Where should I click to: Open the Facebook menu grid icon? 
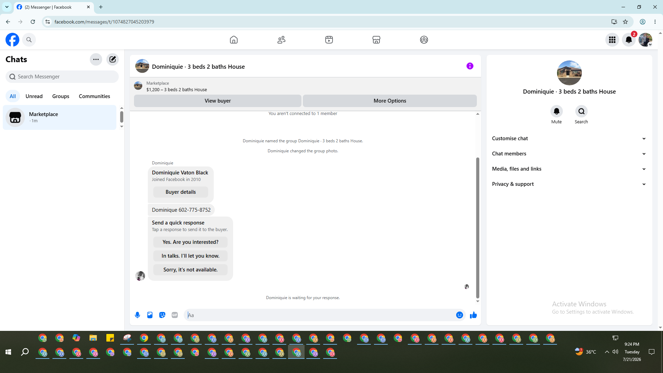(x=612, y=40)
